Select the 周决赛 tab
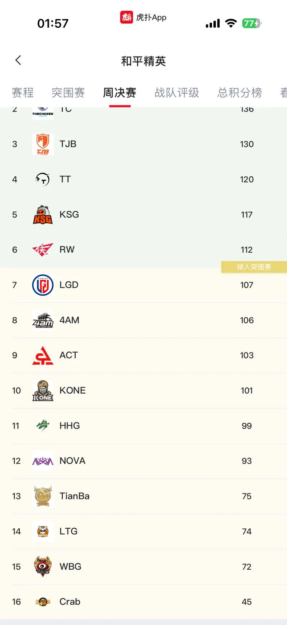Screen dimensions: 287x625 [x=120, y=93]
